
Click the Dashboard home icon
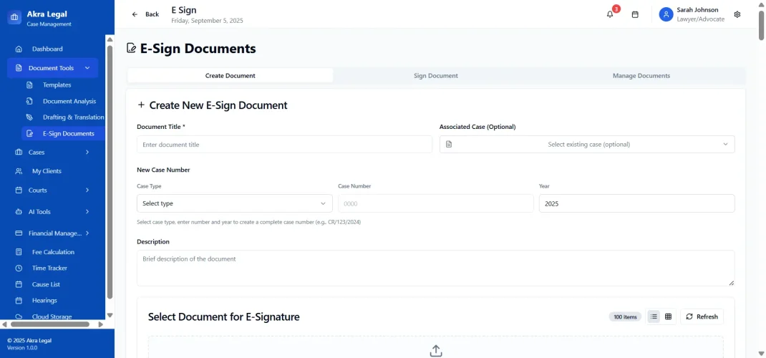click(x=19, y=49)
